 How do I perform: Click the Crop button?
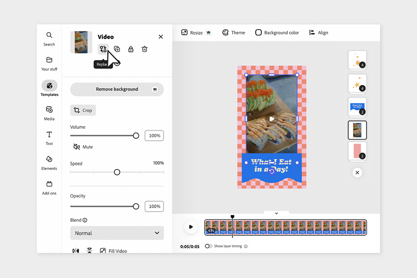coord(83,110)
